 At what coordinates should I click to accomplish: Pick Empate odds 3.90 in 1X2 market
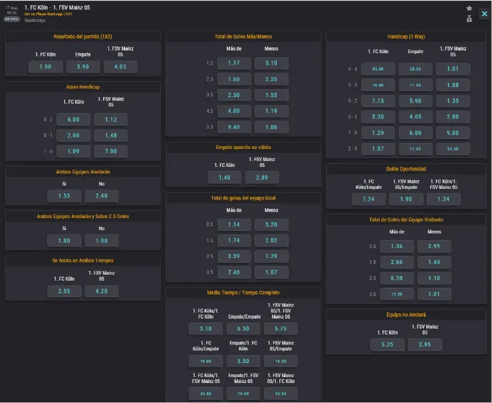pos(83,67)
